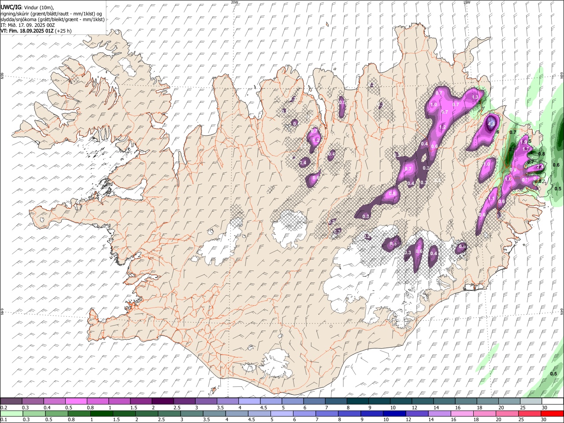Click the '20W' longitude label at top

[234, 2]
